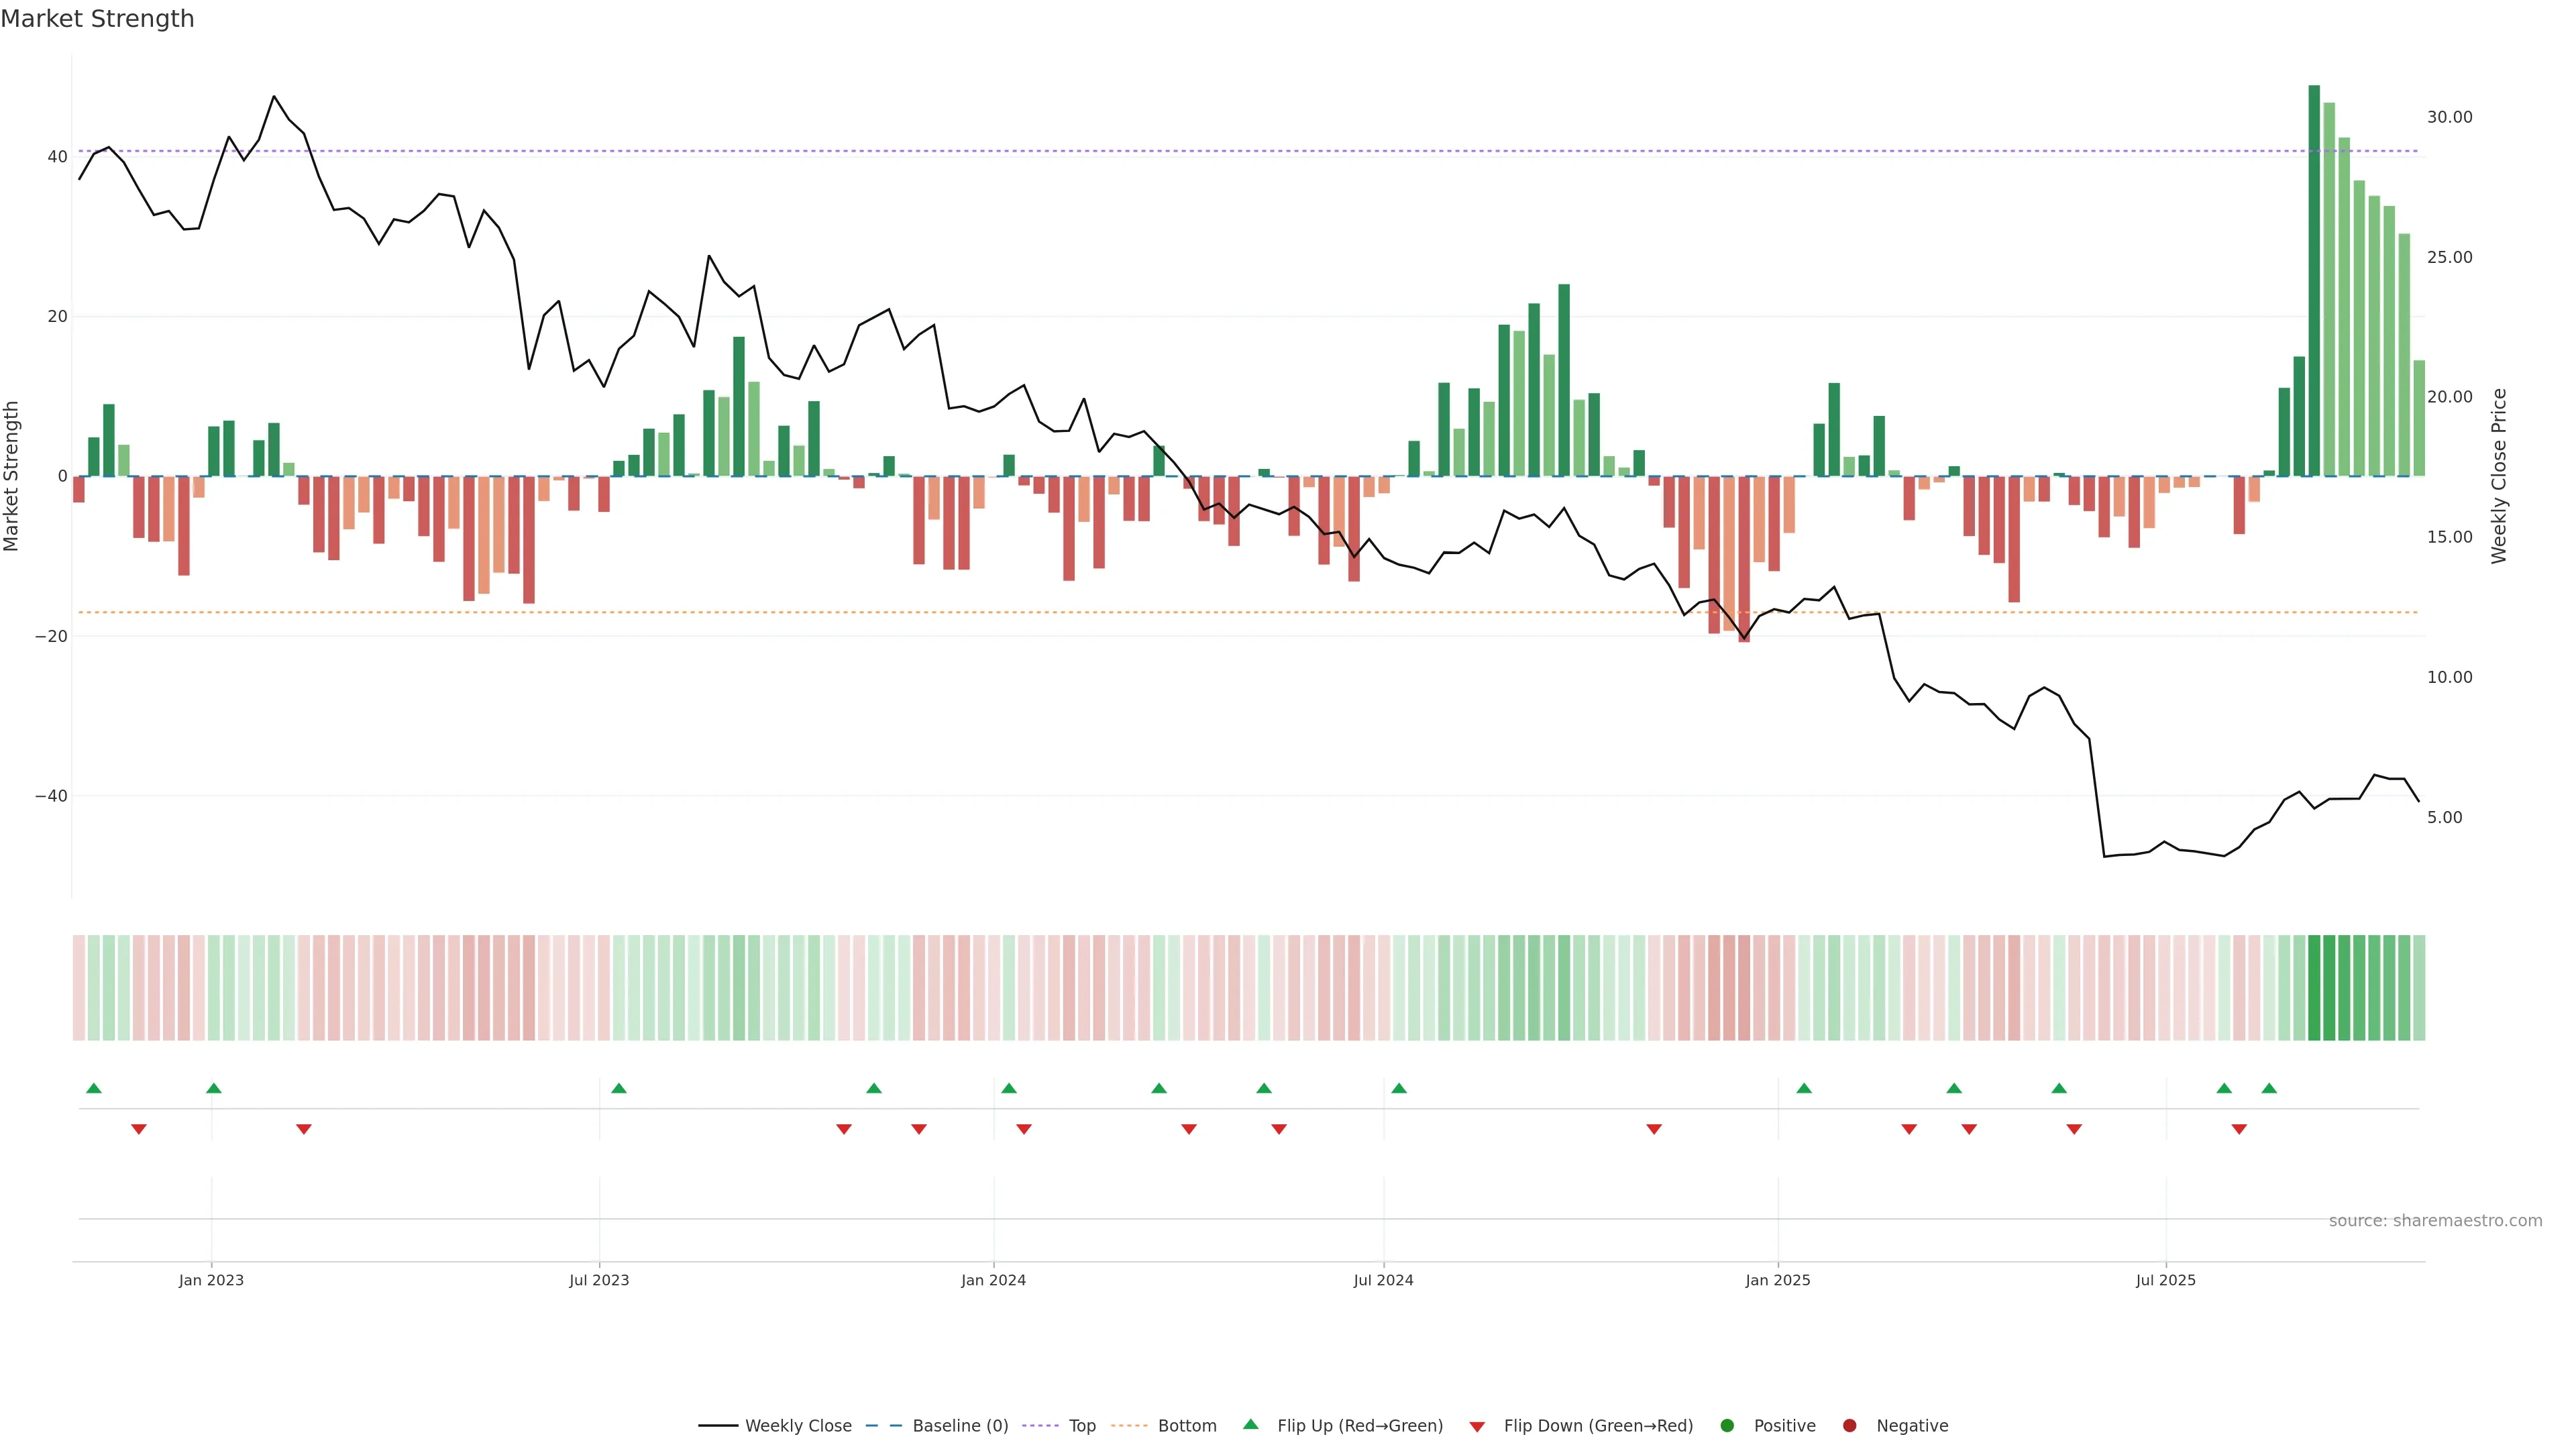Click the Negative red circle legend icon
2576x1449 pixels.
tap(1849, 1426)
